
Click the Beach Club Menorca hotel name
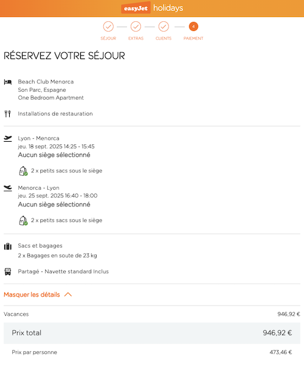(x=46, y=82)
